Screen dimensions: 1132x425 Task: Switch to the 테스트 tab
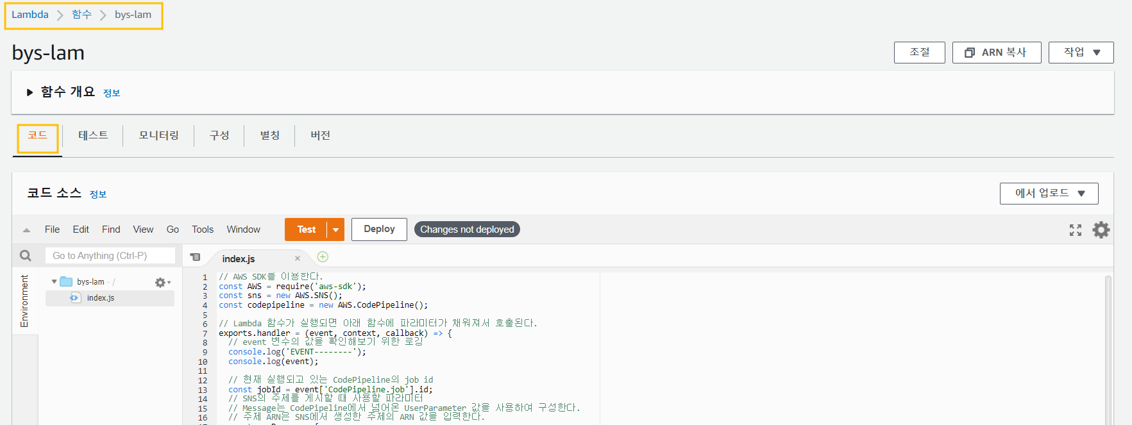[93, 135]
